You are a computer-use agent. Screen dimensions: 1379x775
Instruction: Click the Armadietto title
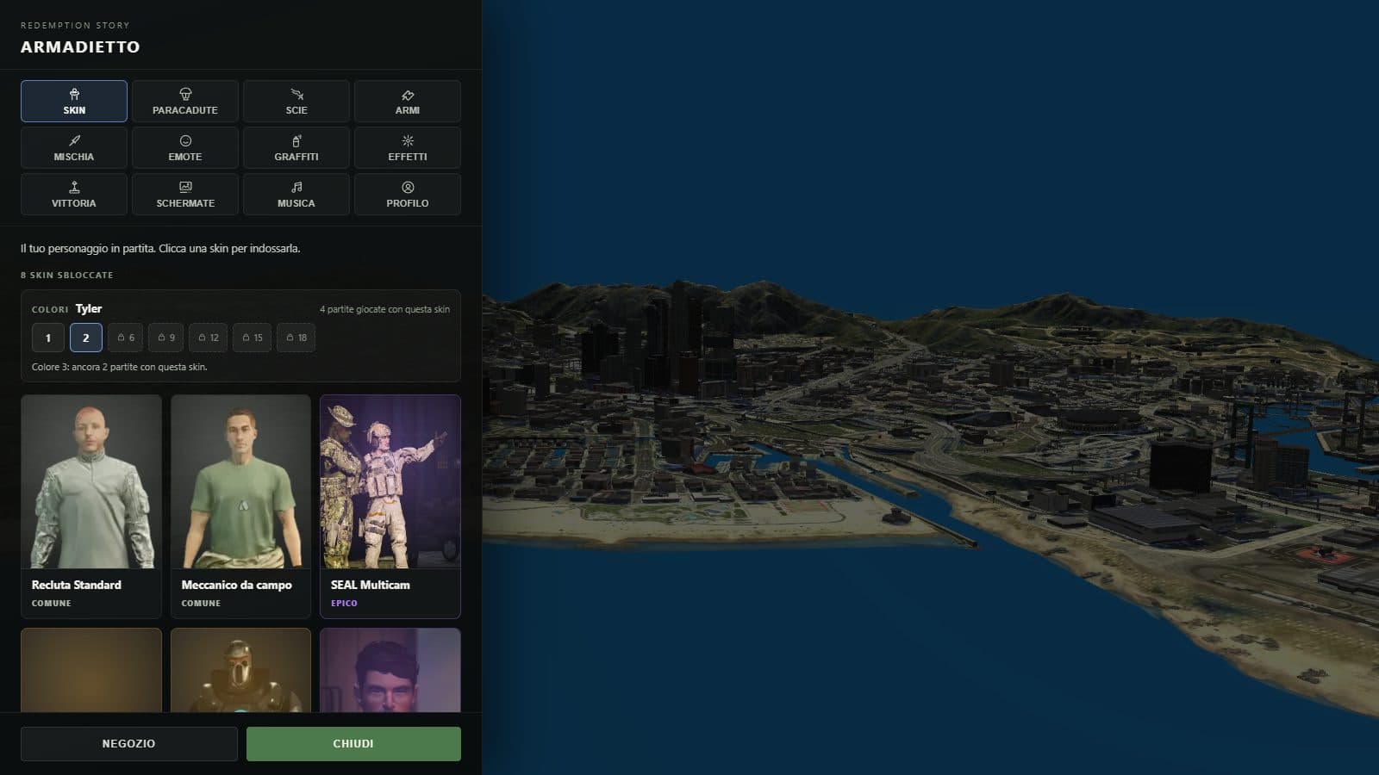pos(80,46)
